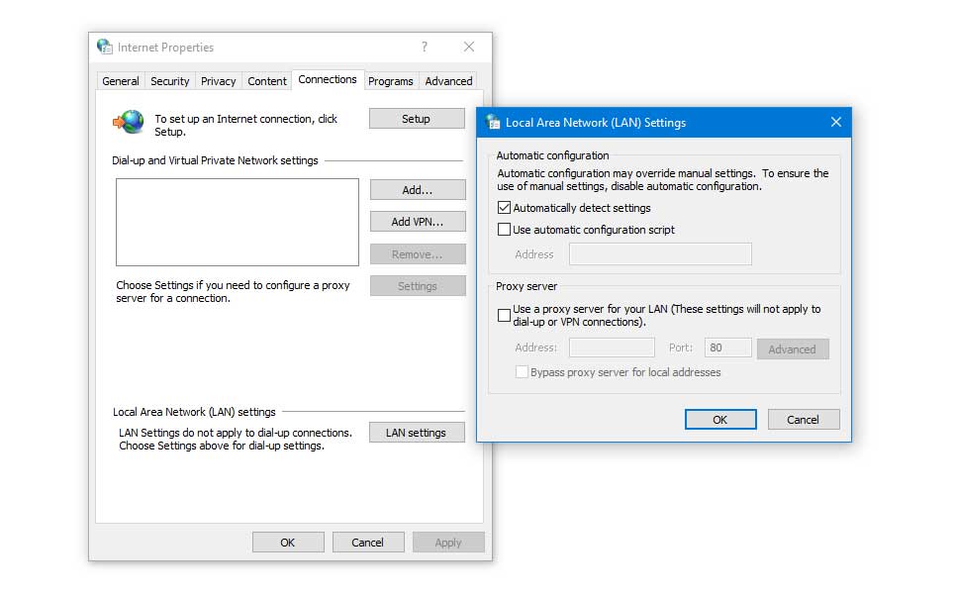Image resolution: width=956 pixels, height=597 pixels.
Task: Open LAN settings
Action: [417, 432]
